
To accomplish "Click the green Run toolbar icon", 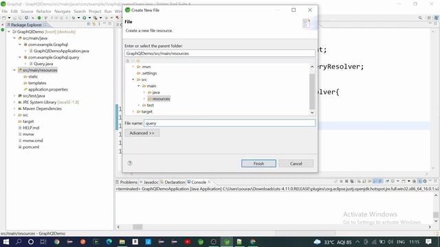I will pos(84,18).
